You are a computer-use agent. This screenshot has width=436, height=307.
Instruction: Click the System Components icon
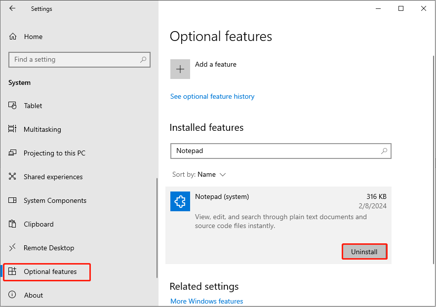pos(12,200)
